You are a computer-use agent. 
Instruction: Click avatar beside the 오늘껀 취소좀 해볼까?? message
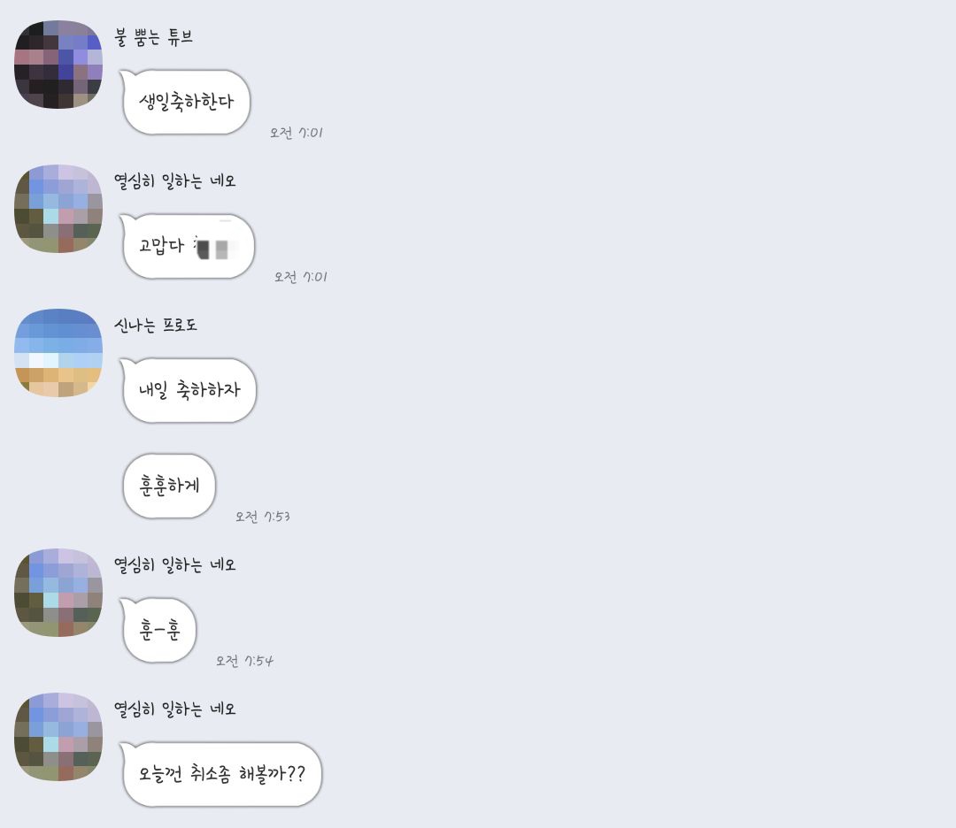tap(58, 737)
